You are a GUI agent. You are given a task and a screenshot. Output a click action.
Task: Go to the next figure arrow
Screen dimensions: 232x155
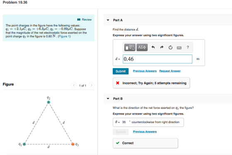(x=92, y=85)
